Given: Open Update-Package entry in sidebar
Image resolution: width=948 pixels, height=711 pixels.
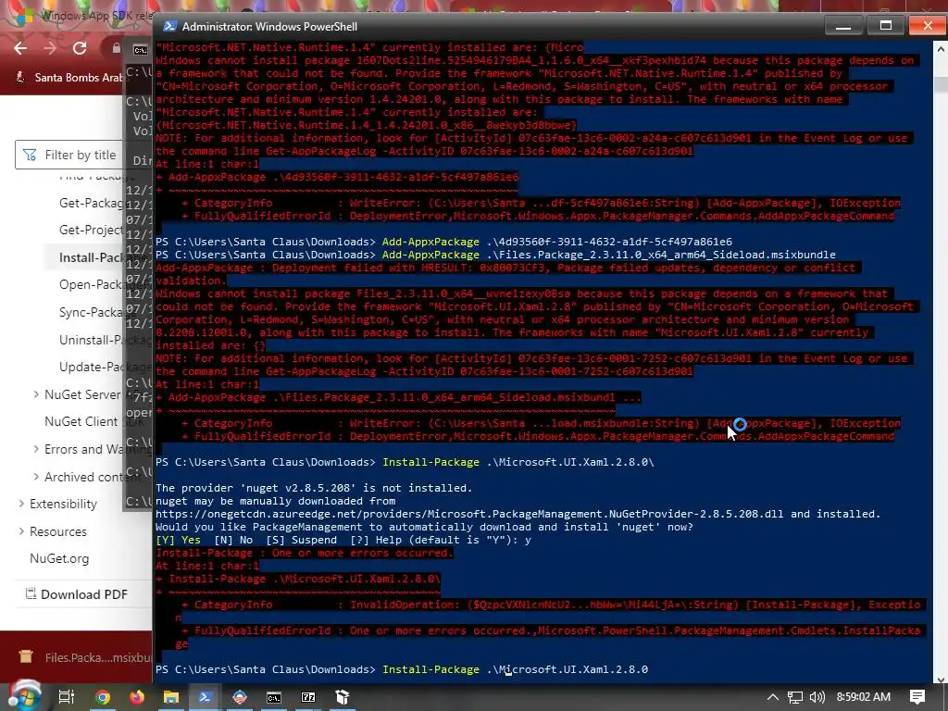Looking at the screenshot, I should 92,367.
